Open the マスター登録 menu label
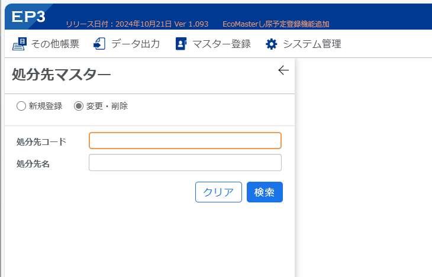This screenshot has width=432, height=277. 221,44
